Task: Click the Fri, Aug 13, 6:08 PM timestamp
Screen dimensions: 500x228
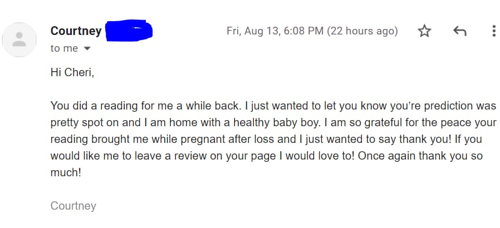Action: [274, 31]
